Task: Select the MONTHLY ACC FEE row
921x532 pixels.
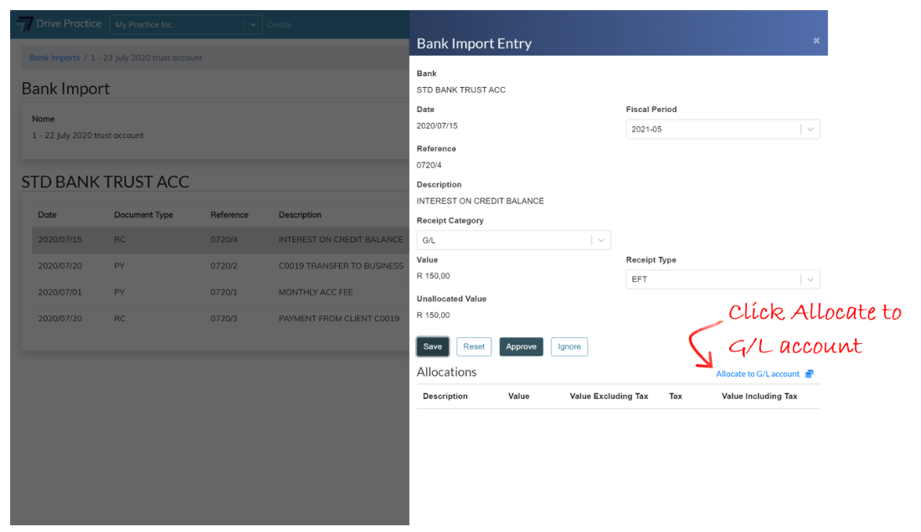Action: click(220, 292)
